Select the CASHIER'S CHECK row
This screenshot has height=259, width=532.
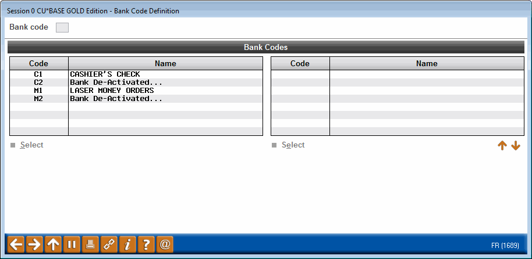click(136, 74)
